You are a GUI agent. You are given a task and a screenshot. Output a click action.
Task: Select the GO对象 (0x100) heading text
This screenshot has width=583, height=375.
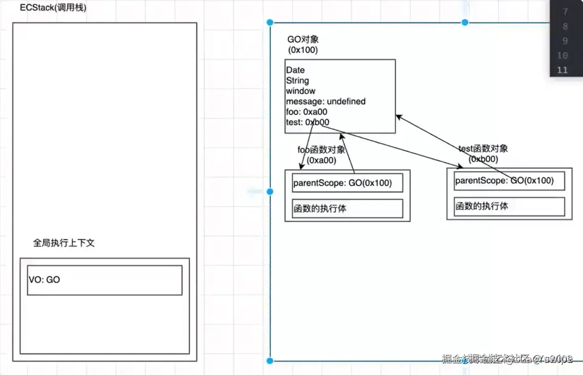(303, 45)
